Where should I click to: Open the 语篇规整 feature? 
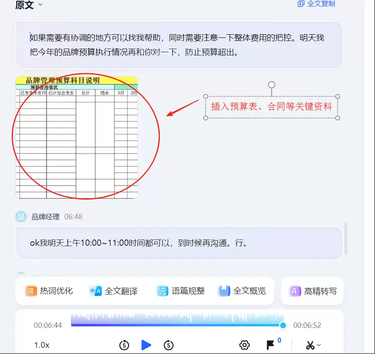180,291
